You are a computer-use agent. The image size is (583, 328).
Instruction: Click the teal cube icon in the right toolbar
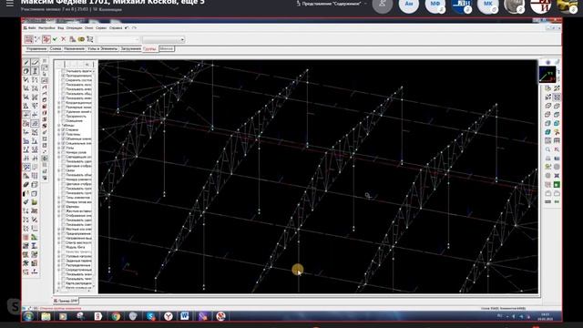[548, 131]
